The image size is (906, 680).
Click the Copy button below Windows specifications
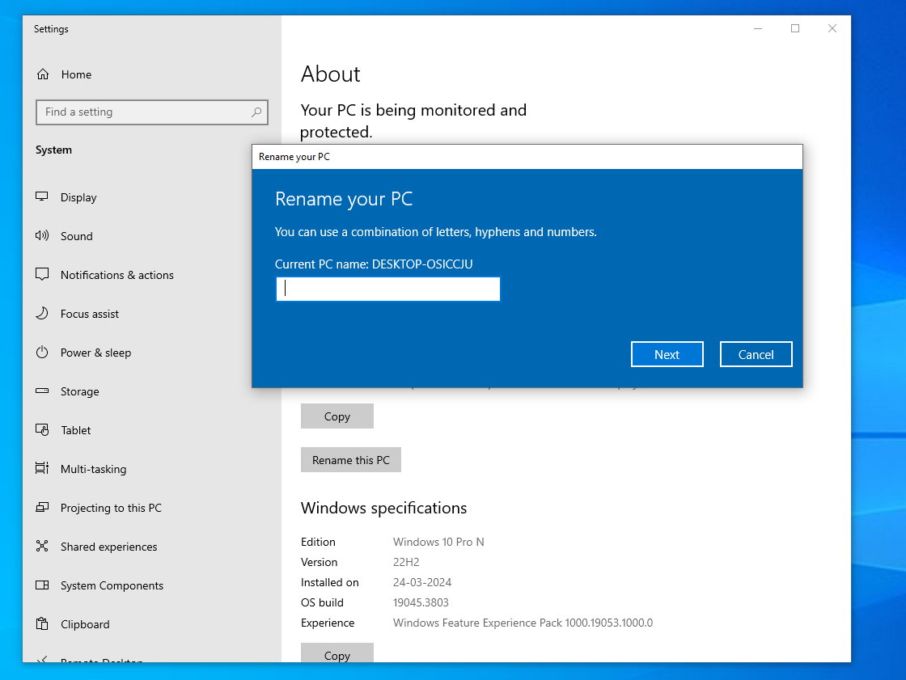click(337, 653)
